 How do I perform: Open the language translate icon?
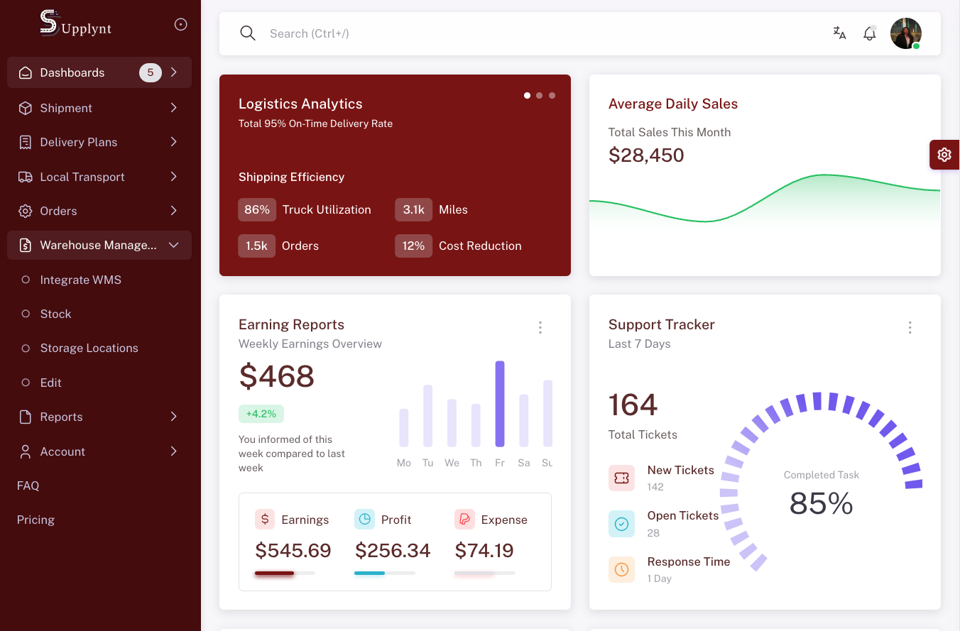840,33
